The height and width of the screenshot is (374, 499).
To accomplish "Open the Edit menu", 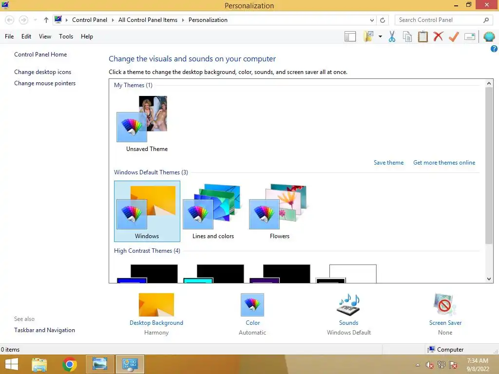I will (26, 37).
